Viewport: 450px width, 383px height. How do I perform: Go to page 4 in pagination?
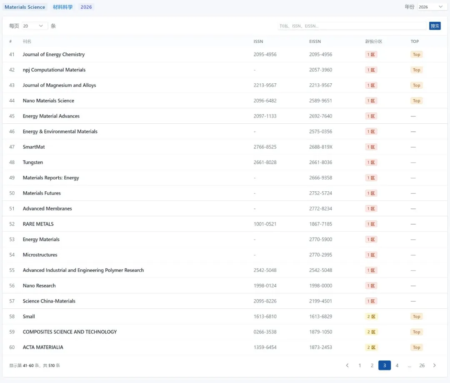click(397, 365)
